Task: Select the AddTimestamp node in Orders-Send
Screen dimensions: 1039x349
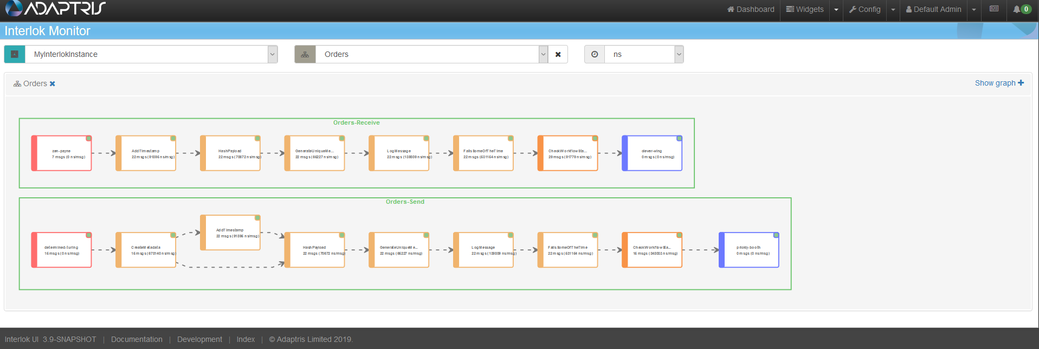Action: click(x=230, y=232)
